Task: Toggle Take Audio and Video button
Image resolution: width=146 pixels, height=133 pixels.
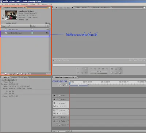Action: (120, 73)
